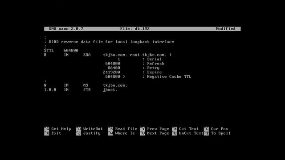The image size is (285, 160).
Task: Click the ; Retry comment
Action: click(x=151, y=68)
